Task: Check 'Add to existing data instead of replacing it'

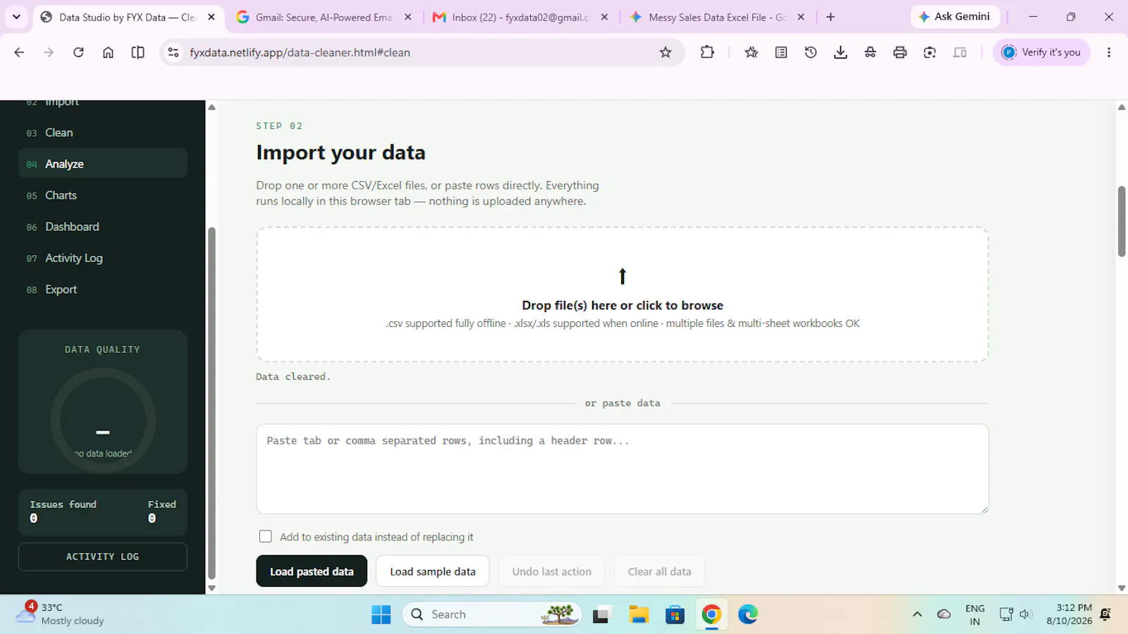Action: pos(265,536)
